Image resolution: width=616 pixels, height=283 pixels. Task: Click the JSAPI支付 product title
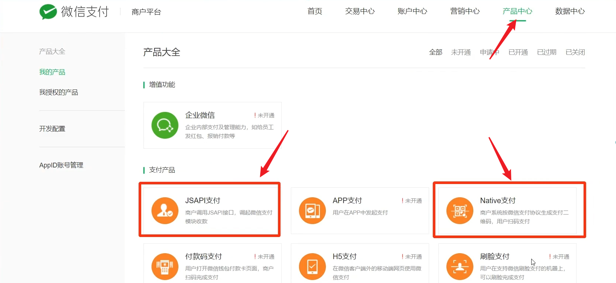[202, 201]
